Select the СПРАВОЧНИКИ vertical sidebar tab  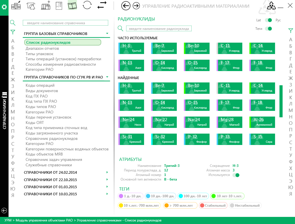4,110
